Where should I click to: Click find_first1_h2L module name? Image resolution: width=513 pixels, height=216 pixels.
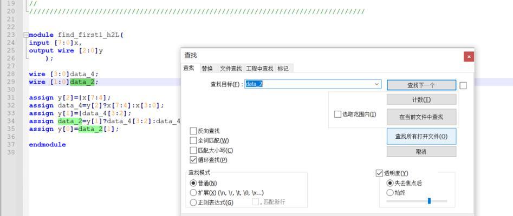pyautogui.click(x=89, y=35)
